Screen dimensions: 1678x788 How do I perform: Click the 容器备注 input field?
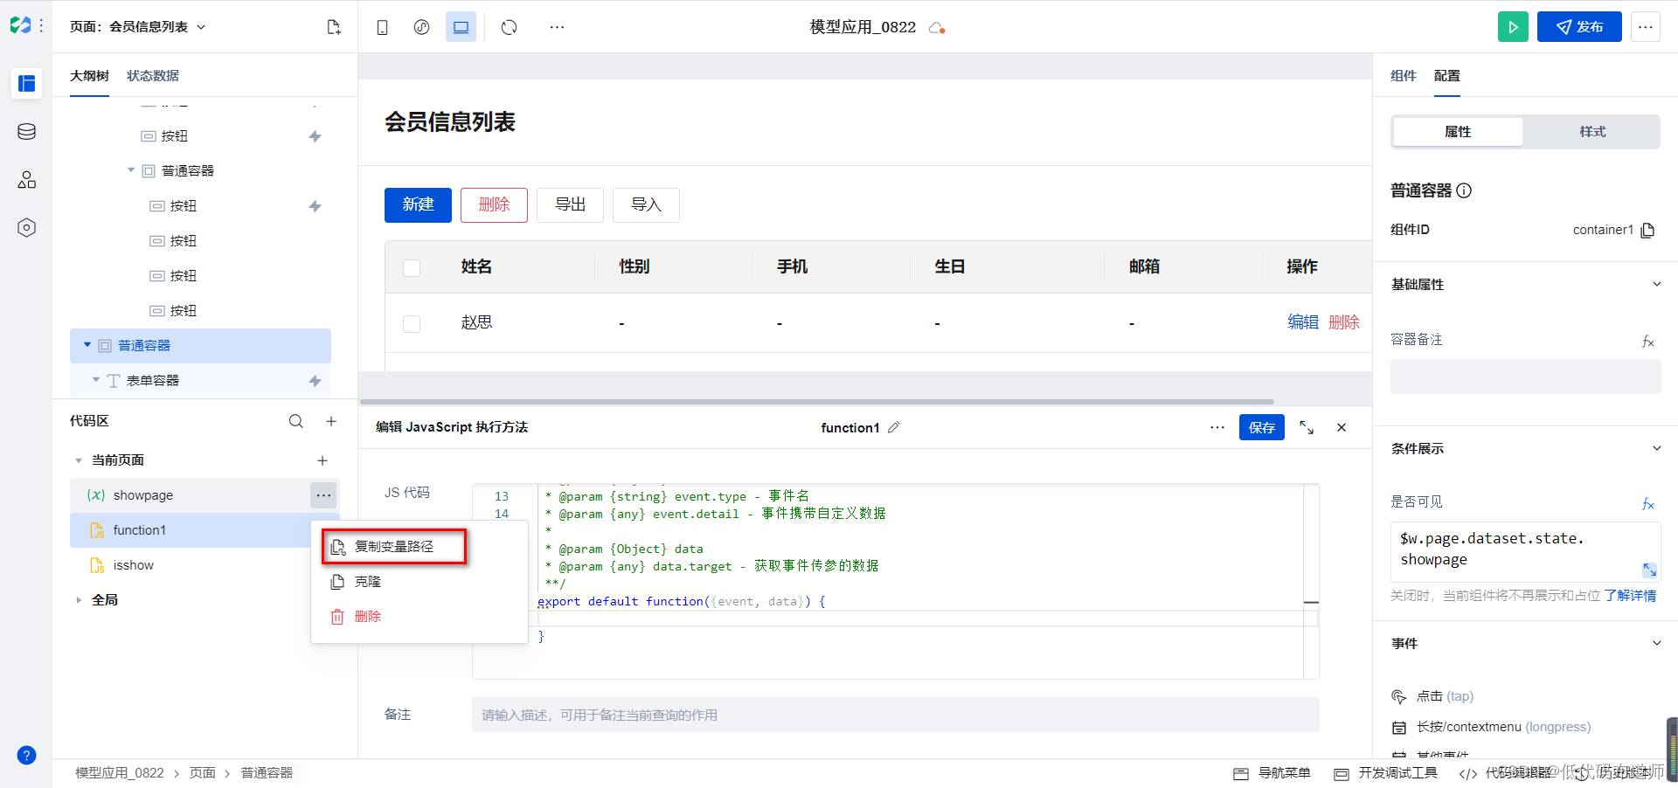(1525, 377)
